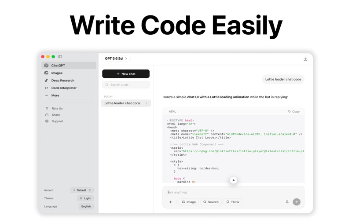Click the send arrow button
352x220 pixels.
click(297, 202)
